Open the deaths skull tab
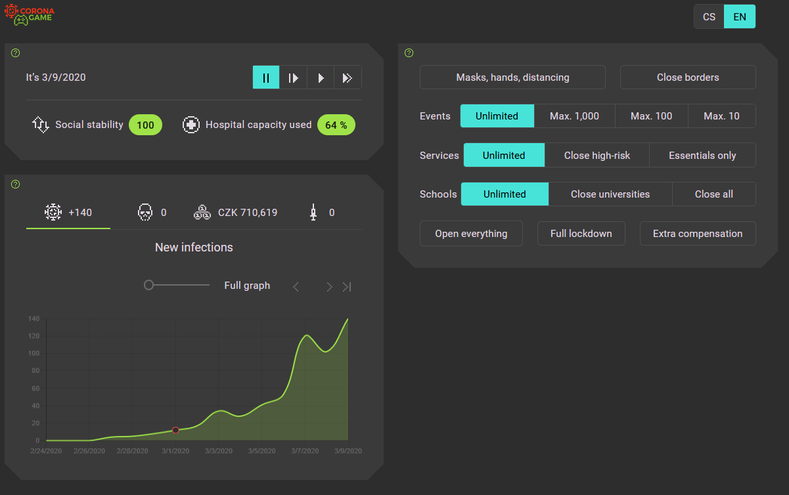 [152, 213]
